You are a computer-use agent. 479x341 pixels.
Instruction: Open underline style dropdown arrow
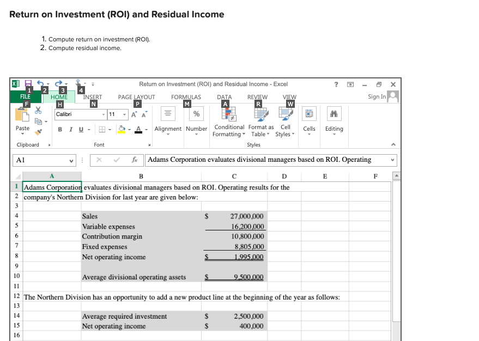(x=89, y=130)
